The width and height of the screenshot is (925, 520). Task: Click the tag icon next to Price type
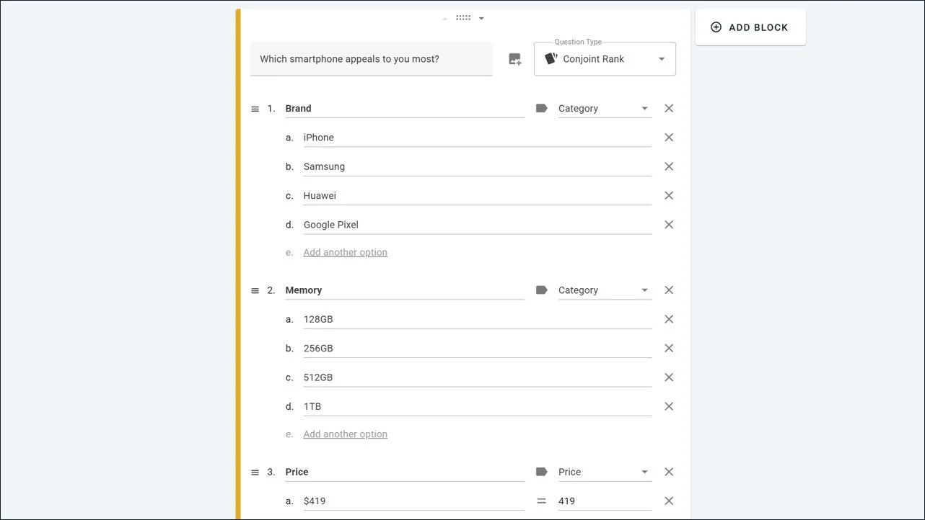[x=542, y=472]
